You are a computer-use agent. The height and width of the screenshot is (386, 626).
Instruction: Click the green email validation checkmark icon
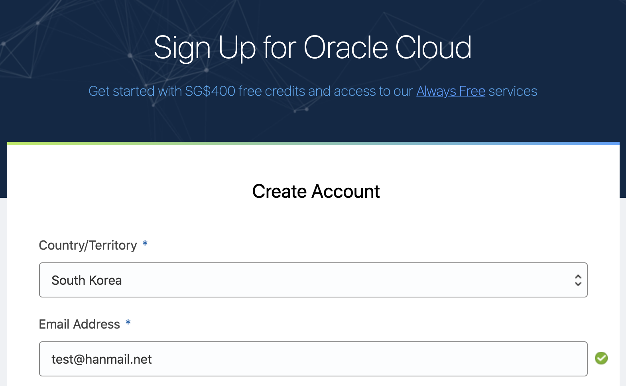(x=601, y=358)
